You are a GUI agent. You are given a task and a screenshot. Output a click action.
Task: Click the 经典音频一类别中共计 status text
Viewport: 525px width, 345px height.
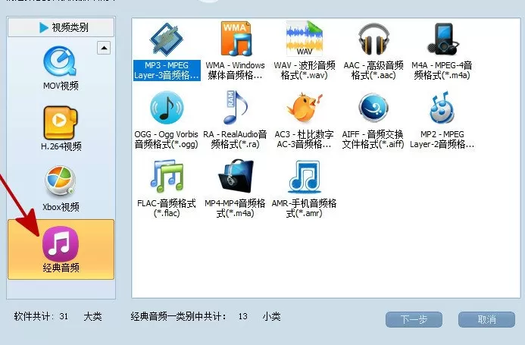pos(179,316)
